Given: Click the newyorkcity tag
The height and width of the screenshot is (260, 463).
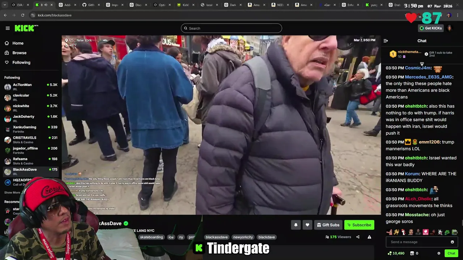Looking at the screenshot, I should coord(243,237).
